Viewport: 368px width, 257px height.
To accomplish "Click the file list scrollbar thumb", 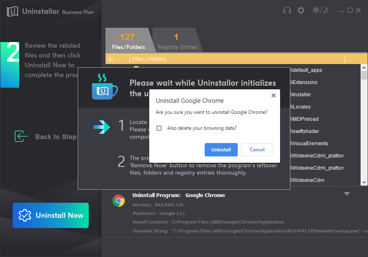I will (x=364, y=75).
